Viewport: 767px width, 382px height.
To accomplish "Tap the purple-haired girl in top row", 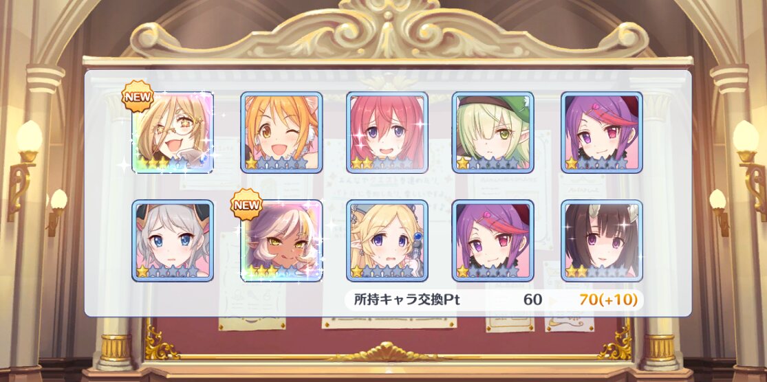I will click(602, 133).
